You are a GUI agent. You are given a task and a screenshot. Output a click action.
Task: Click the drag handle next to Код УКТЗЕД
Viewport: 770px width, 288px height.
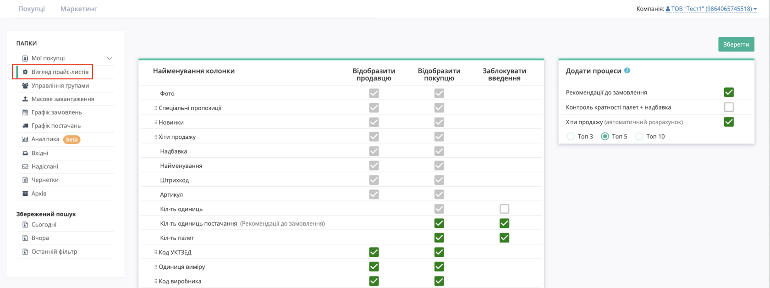click(156, 252)
